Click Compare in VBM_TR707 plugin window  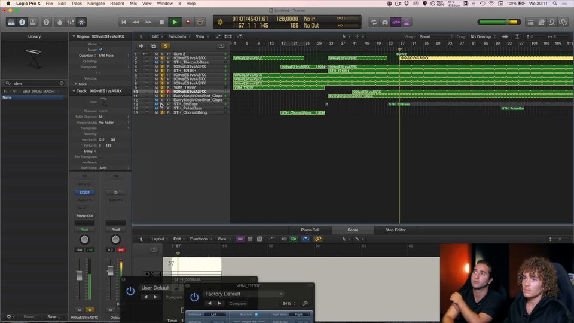237,304
